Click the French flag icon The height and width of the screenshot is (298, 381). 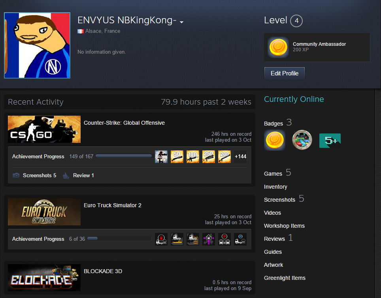[80, 31]
